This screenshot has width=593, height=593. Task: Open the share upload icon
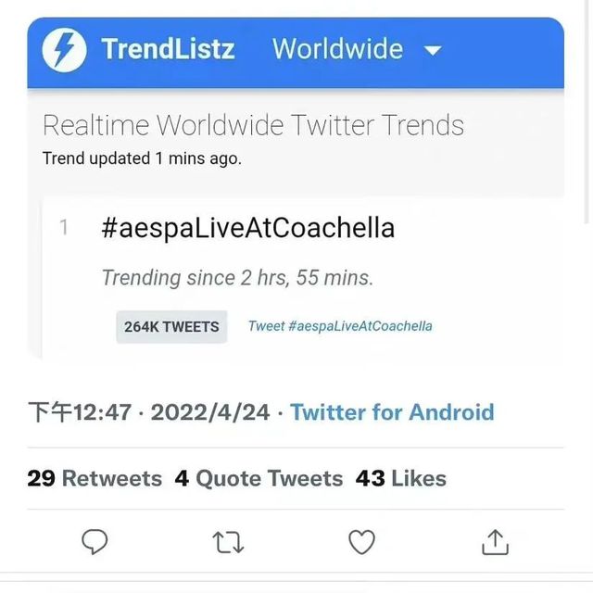[x=495, y=542]
